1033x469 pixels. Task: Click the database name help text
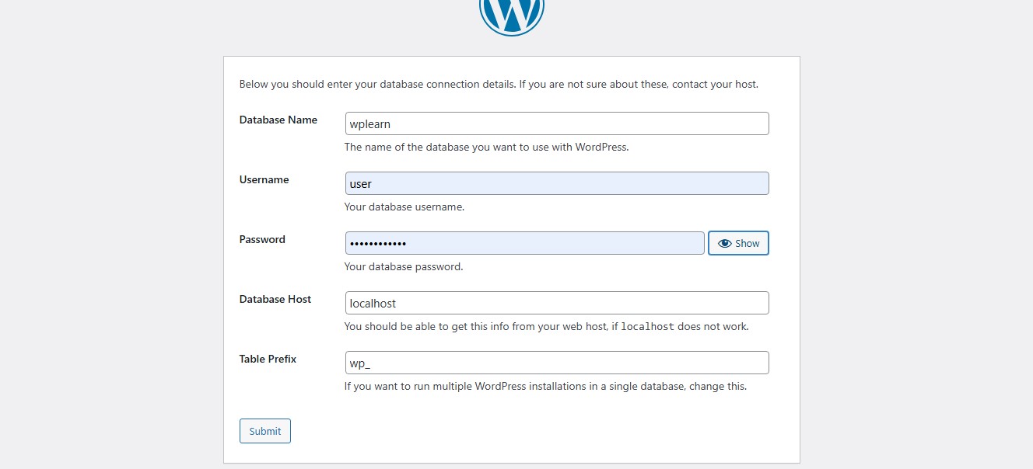(x=486, y=147)
